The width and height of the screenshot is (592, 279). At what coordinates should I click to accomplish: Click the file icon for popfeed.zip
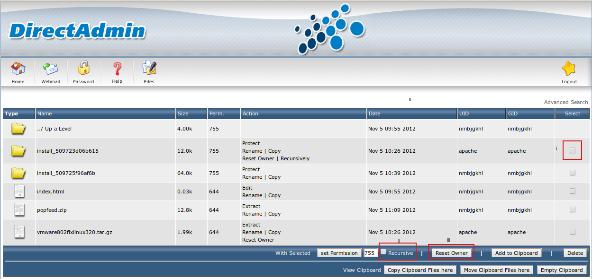coord(19,210)
